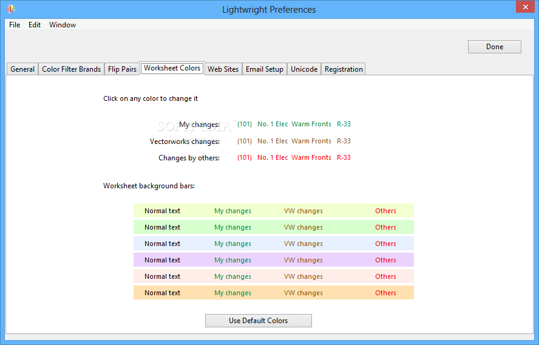Click green No. 1 Elec in My changes row

(273, 124)
